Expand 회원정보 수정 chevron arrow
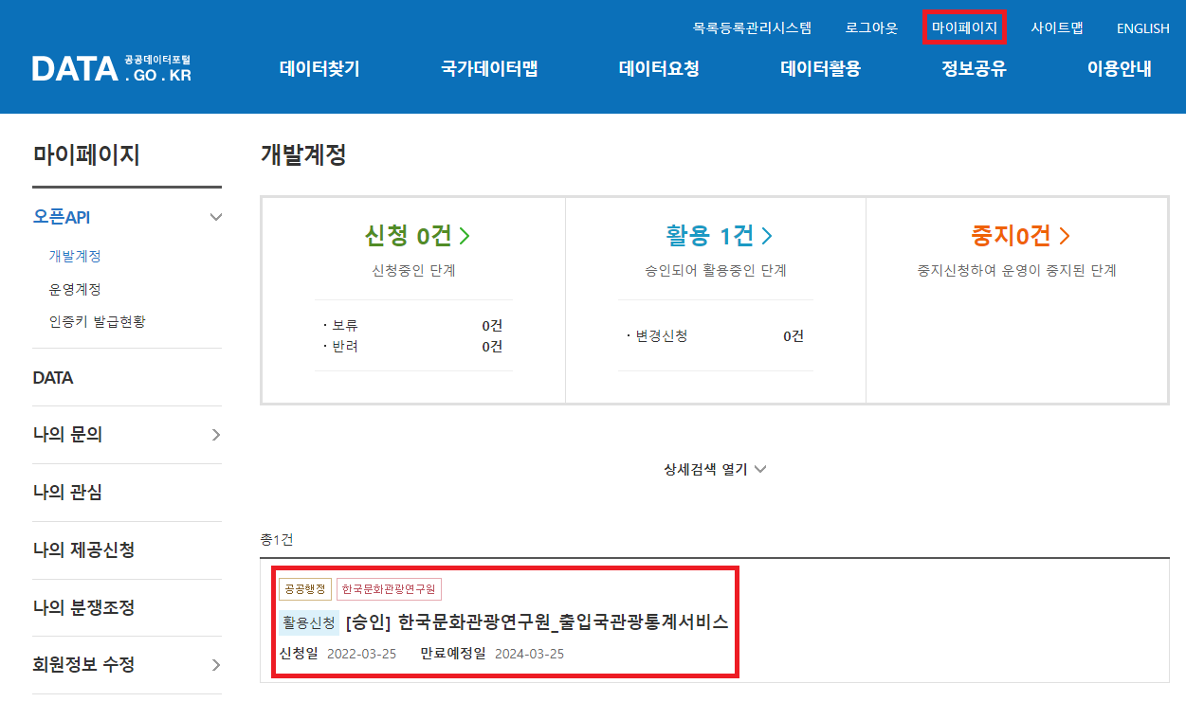The width and height of the screenshot is (1186, 702). (x=216, y=665)
